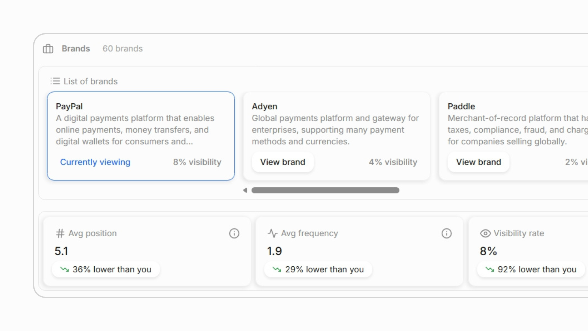View the Adyen brand
Screen dimensions: 588x331
pos(283,162)
